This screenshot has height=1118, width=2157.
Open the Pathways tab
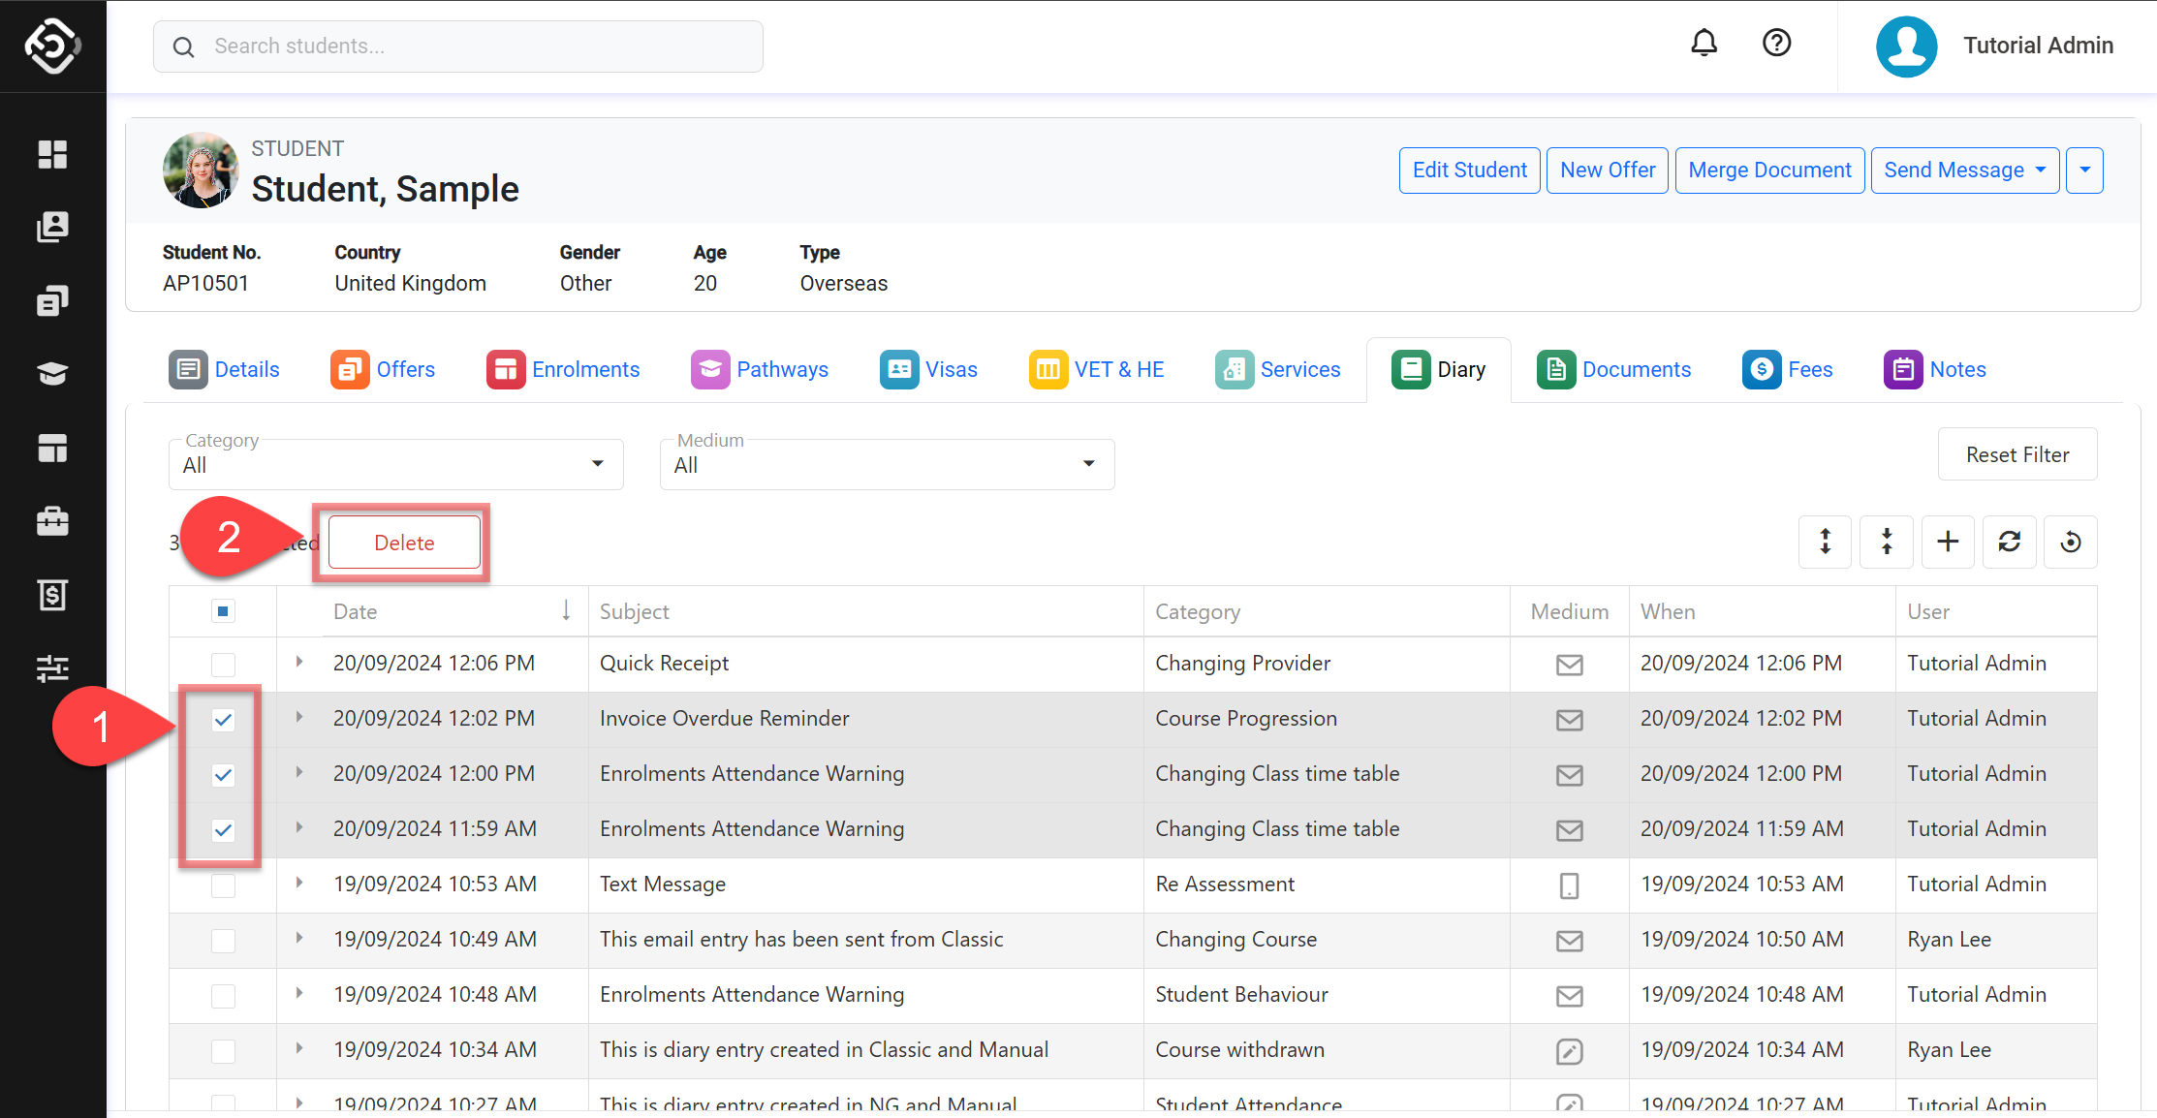click(760, 370)
